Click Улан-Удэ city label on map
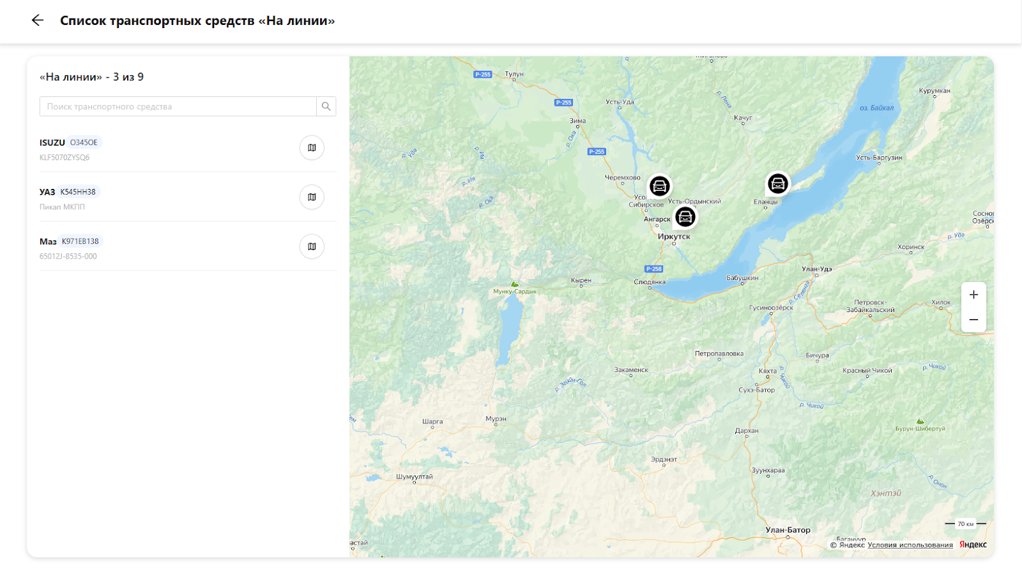Viewport: 1022px width, 568px height. point(816,269)
